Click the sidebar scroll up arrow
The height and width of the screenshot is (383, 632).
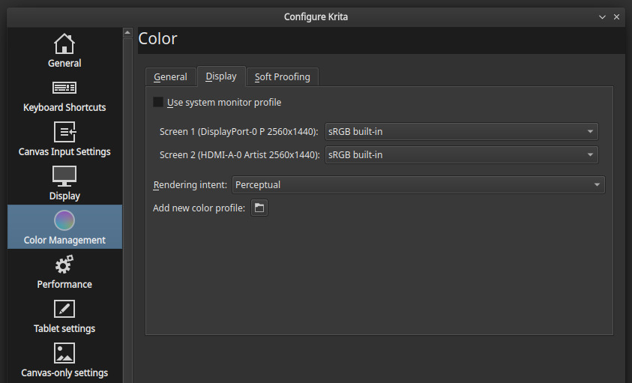click(x=127, y=32)
